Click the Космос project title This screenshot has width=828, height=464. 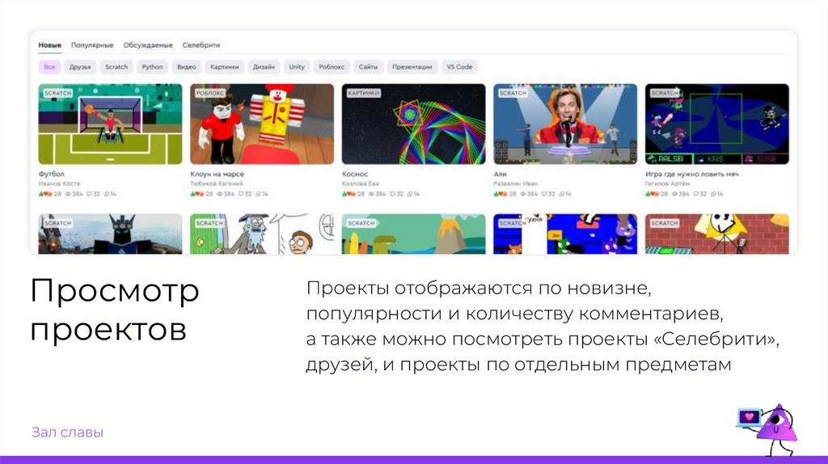(355, 174)
